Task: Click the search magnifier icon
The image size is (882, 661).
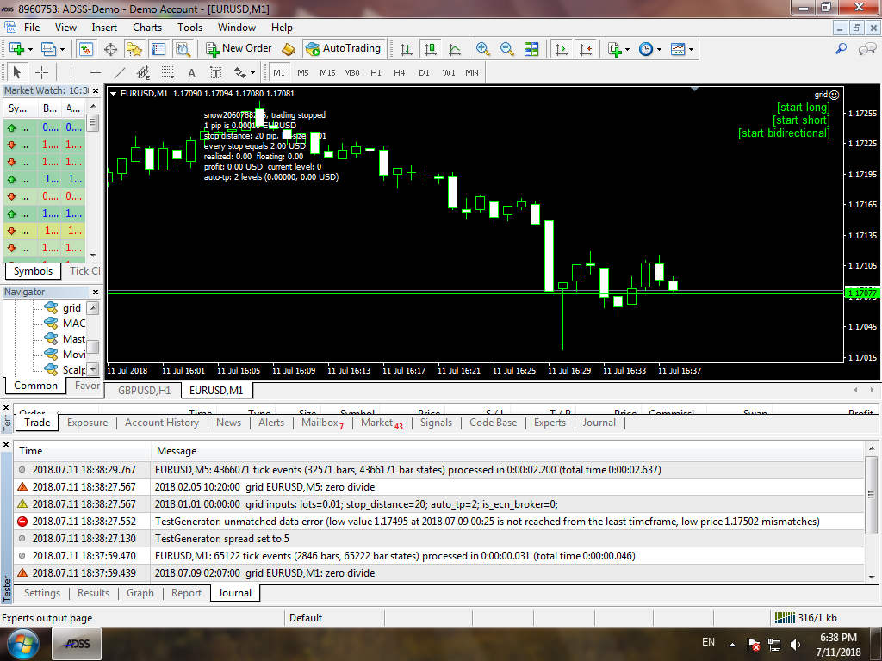Action: [841, 49]
